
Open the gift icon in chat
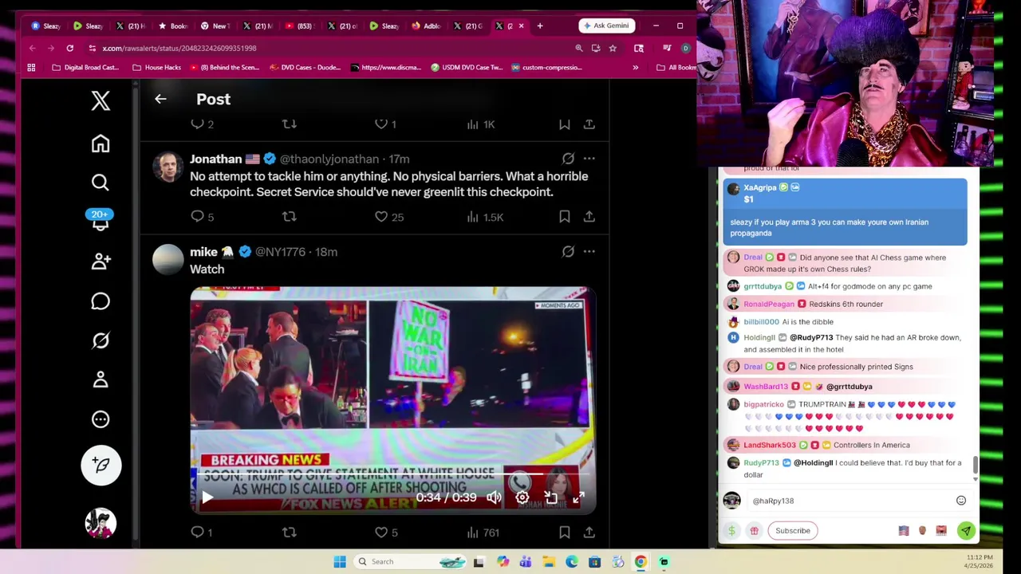[x=754, y=531]
